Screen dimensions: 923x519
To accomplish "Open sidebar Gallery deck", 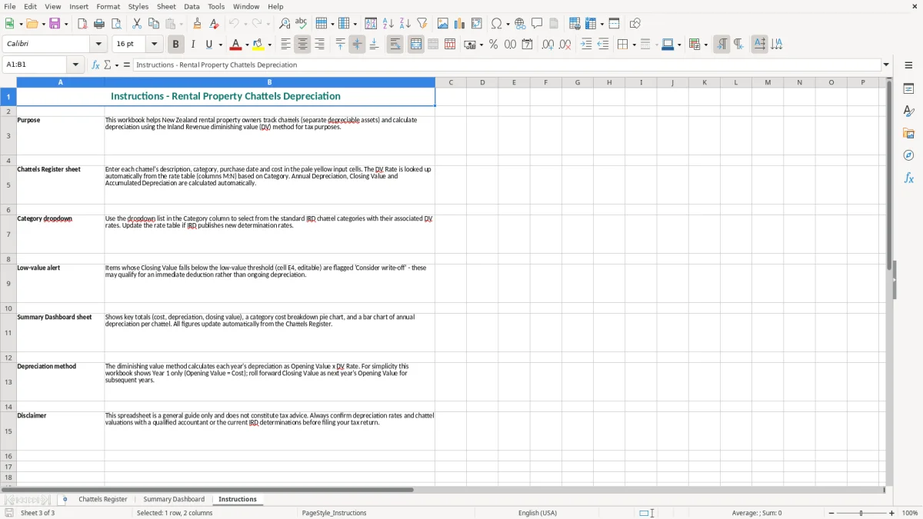I will pyautogui.click(x=908, y=134).
